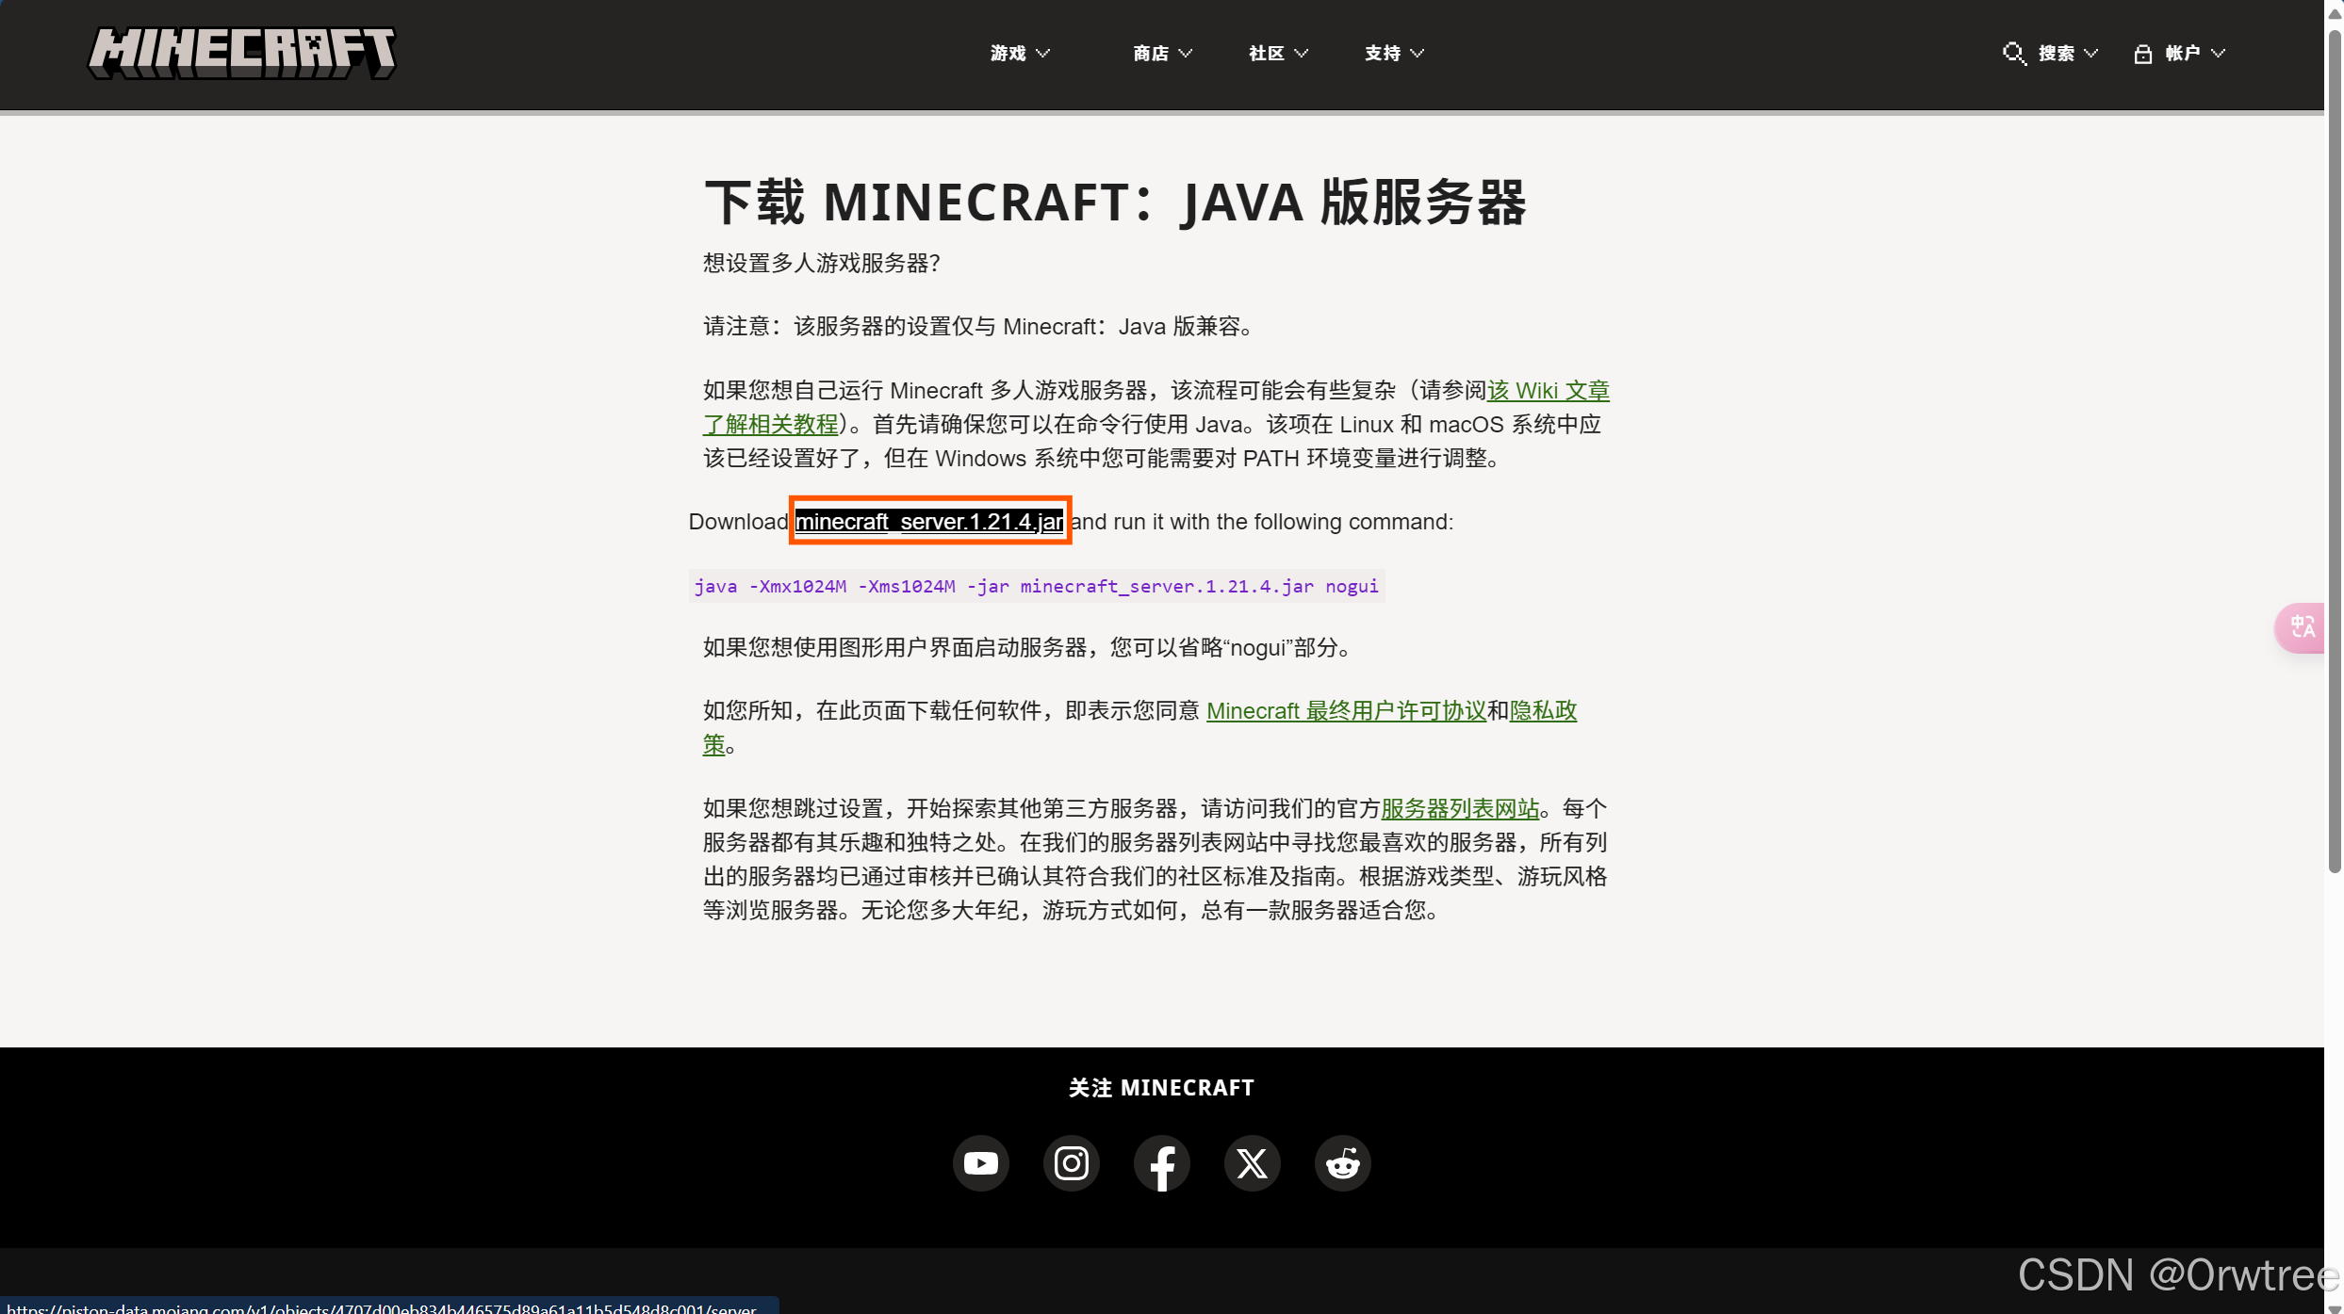Open the YouTube social icon
The height and width of the screenshot is (1314, 2344).
980,1163
